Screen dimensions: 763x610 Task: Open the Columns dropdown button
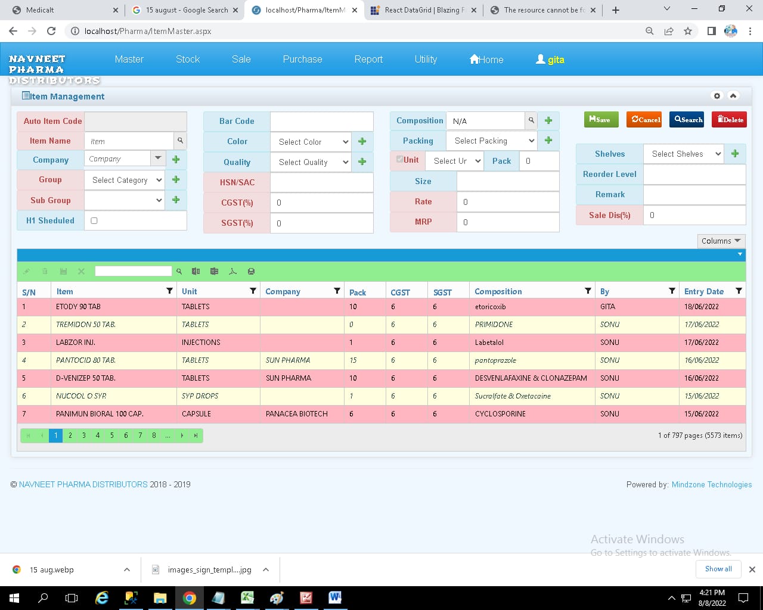pos(721,241)
